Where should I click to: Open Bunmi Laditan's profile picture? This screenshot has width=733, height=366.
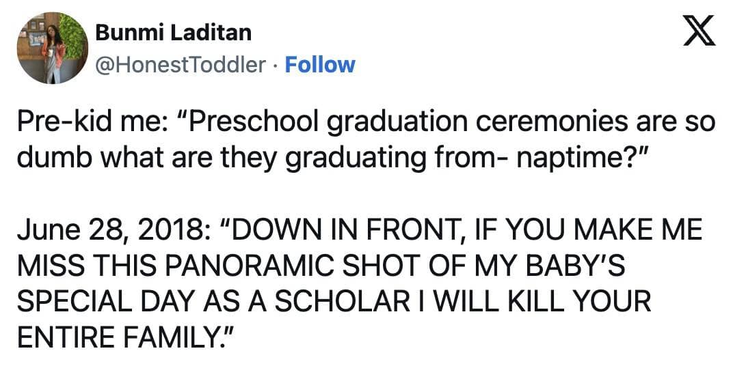pos(53,48)
